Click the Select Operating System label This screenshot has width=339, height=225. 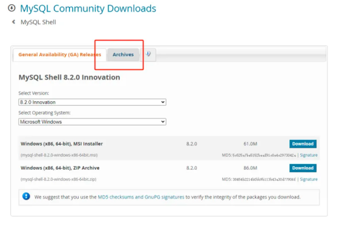44,113
